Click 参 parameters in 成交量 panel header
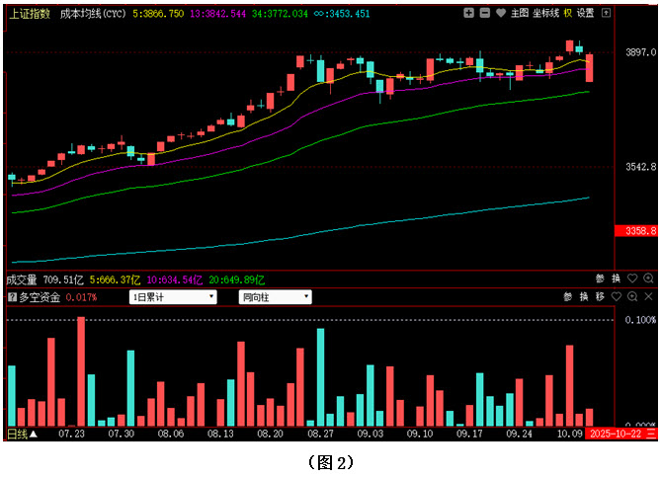Image resolution: width=660 pixels, height=478 pixels. 600,279
